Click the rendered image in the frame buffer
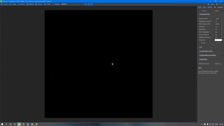 (x=99, y=64)
